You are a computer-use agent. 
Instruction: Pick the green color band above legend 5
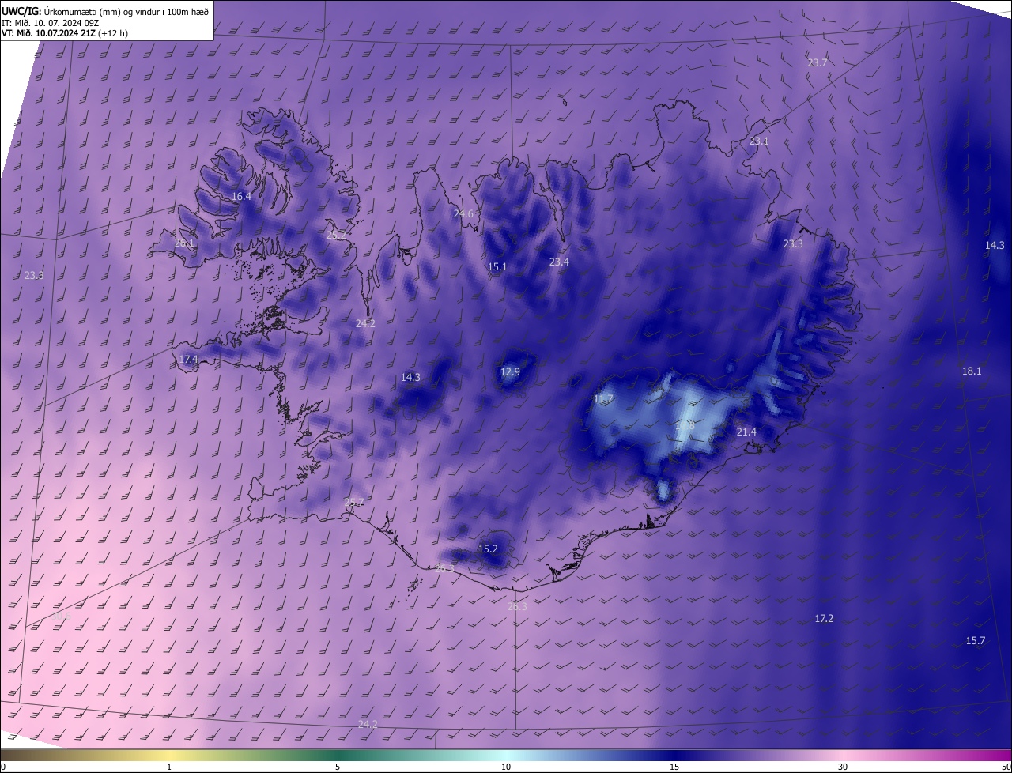click(338, 755)
